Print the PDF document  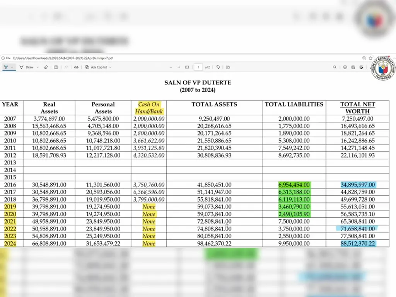[345, 67]
